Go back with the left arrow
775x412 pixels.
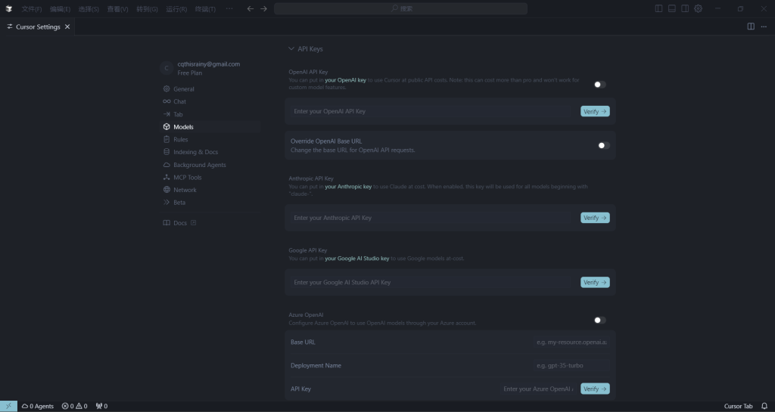[x=251, y=8]
